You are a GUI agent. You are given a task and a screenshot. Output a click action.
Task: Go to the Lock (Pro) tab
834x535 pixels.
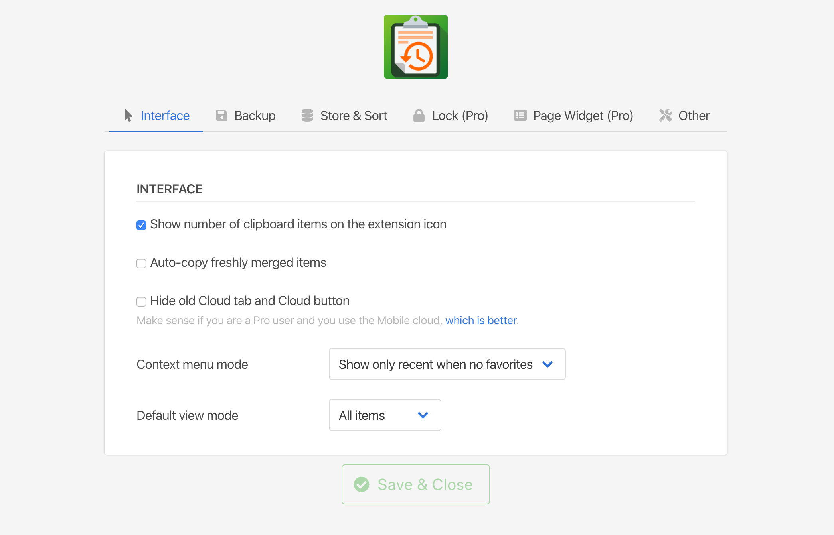point(451,116)
